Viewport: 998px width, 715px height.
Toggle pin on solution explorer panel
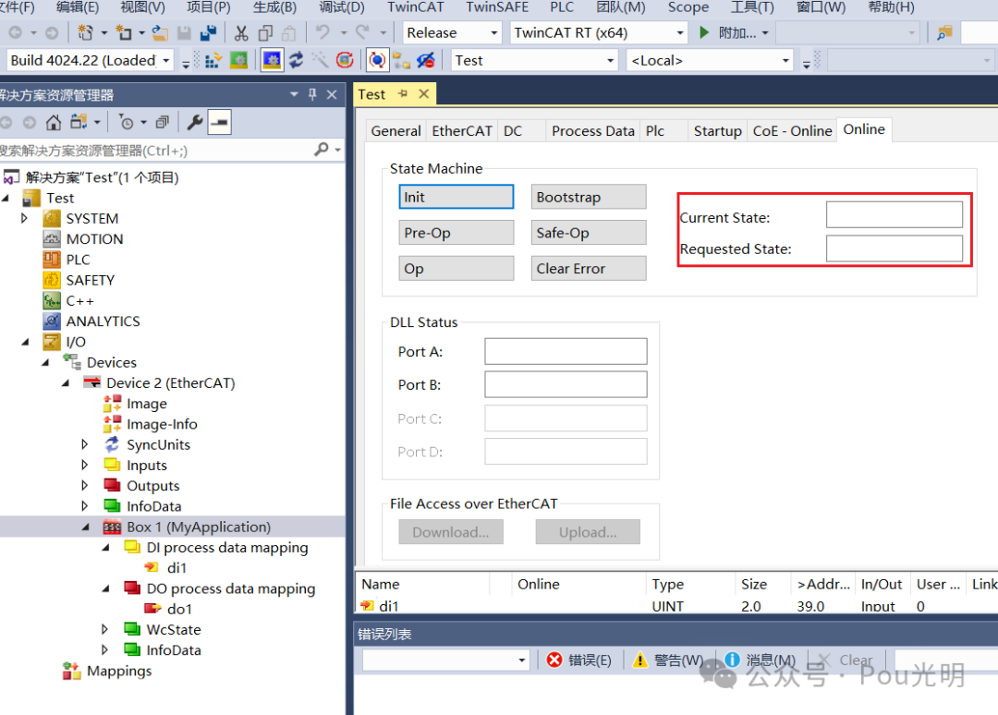point(312,95)
